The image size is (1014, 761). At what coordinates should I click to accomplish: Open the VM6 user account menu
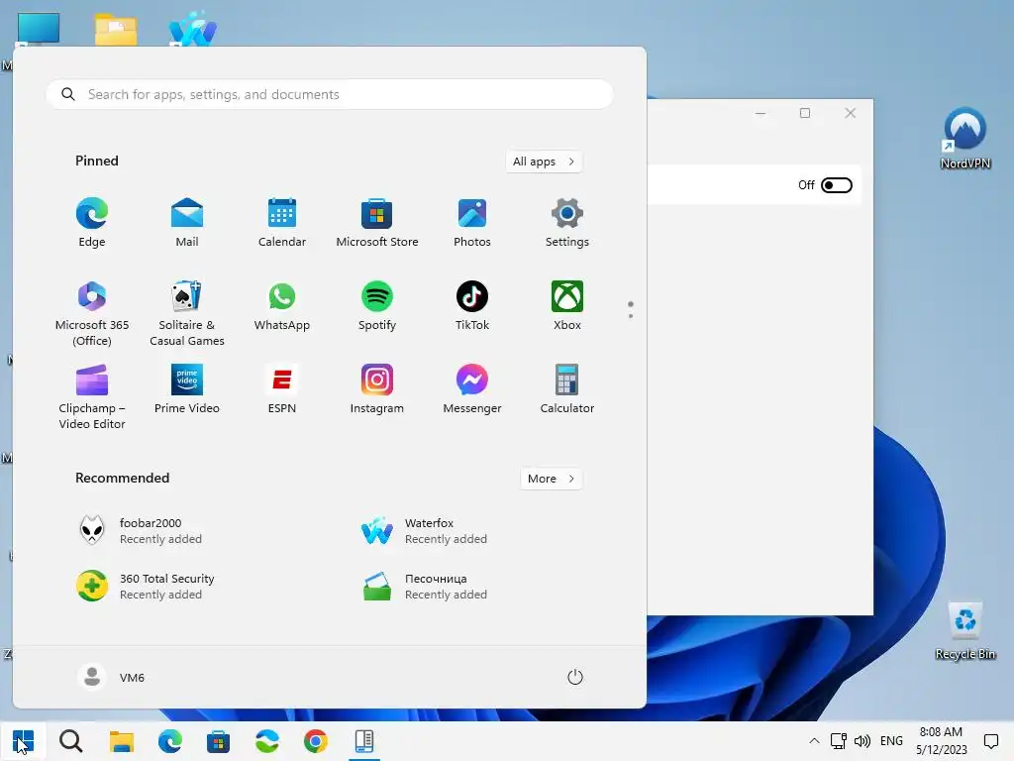(111, 677)
